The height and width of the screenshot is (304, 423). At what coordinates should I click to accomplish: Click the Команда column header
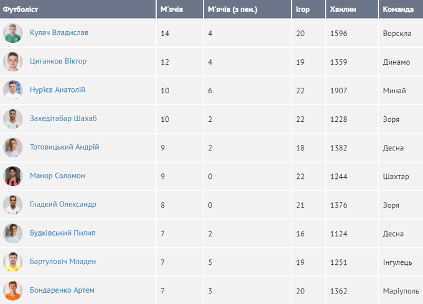[x=398, y=9]
